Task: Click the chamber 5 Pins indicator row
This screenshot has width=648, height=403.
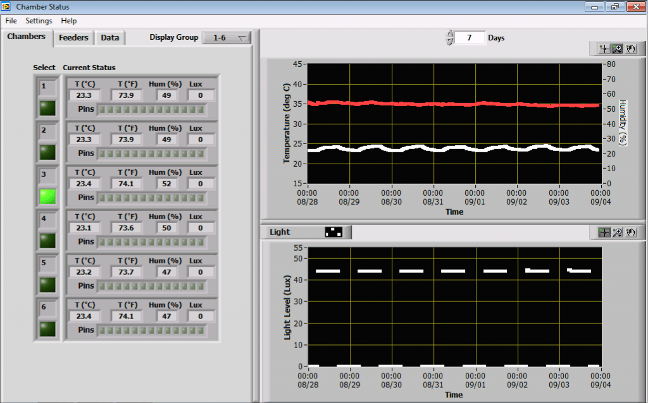Action: tap(152, 286)
